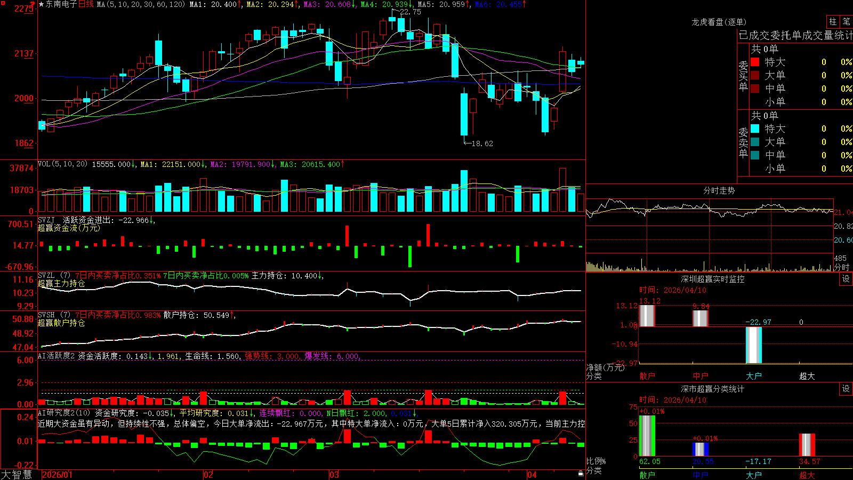Click the 活跃资金进出: -22.966 value
The width and height of the screenshot is (853, 480).
[108, 220]
